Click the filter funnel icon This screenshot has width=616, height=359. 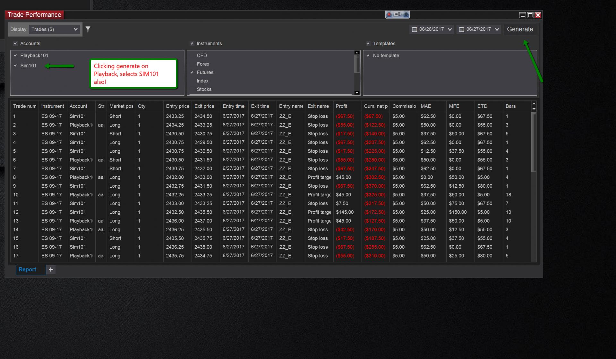coord(88,29)
